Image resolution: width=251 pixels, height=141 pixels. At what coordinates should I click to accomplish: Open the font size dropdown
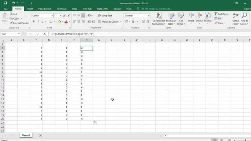click(x=60, y=16)
